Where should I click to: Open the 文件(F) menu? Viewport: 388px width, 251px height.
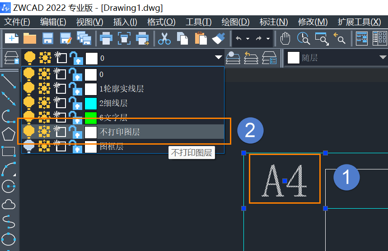[17, 22]
